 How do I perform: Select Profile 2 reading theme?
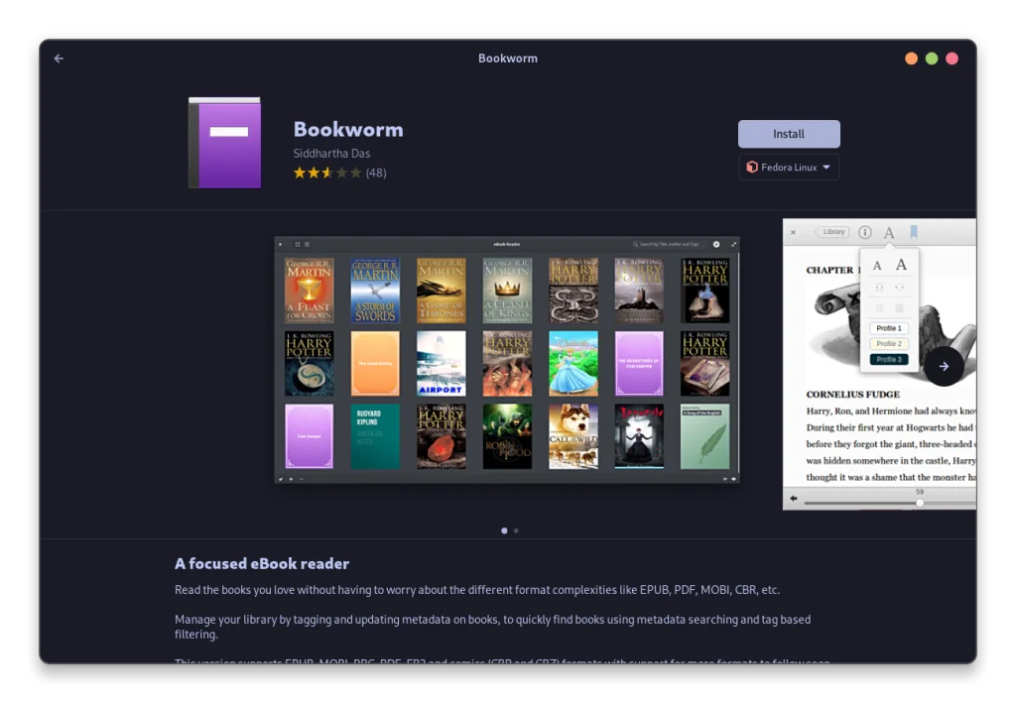point(889,343)
